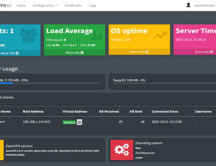This screenshot has width=216, height=166.
Task: Click the client real address 192.168.1.1 cell
Action: [36, 122]
